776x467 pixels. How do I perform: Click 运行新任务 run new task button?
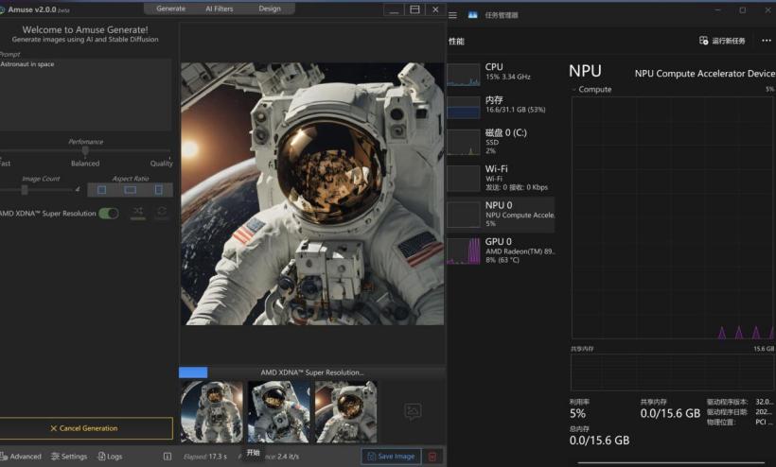point(722,41)
